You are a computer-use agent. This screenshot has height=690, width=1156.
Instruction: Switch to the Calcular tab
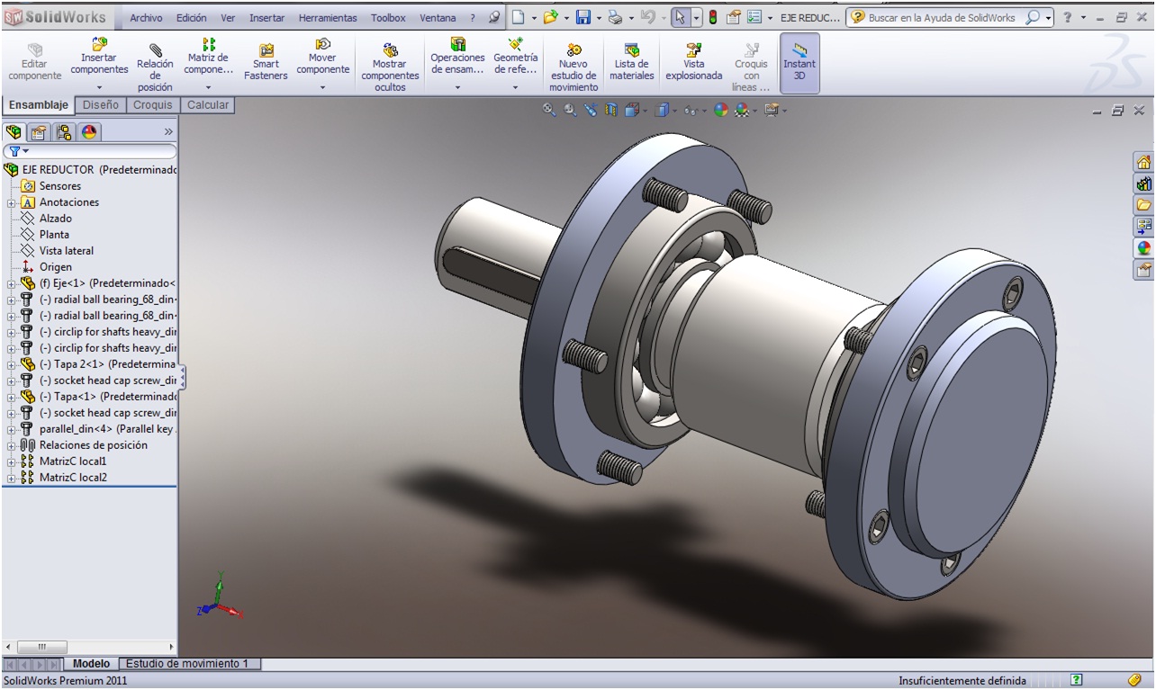(x=208, y=105)
